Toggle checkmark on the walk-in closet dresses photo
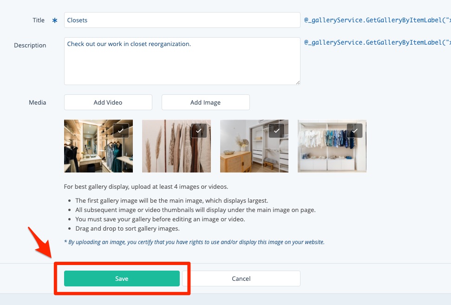The width and height of the screenshot is (451, 305). coord(121,131)
